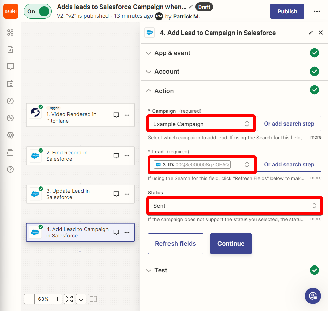Select step 3 Update Lead in Salesforce
The image size is (328, 311).
click(x=80, y=194)
